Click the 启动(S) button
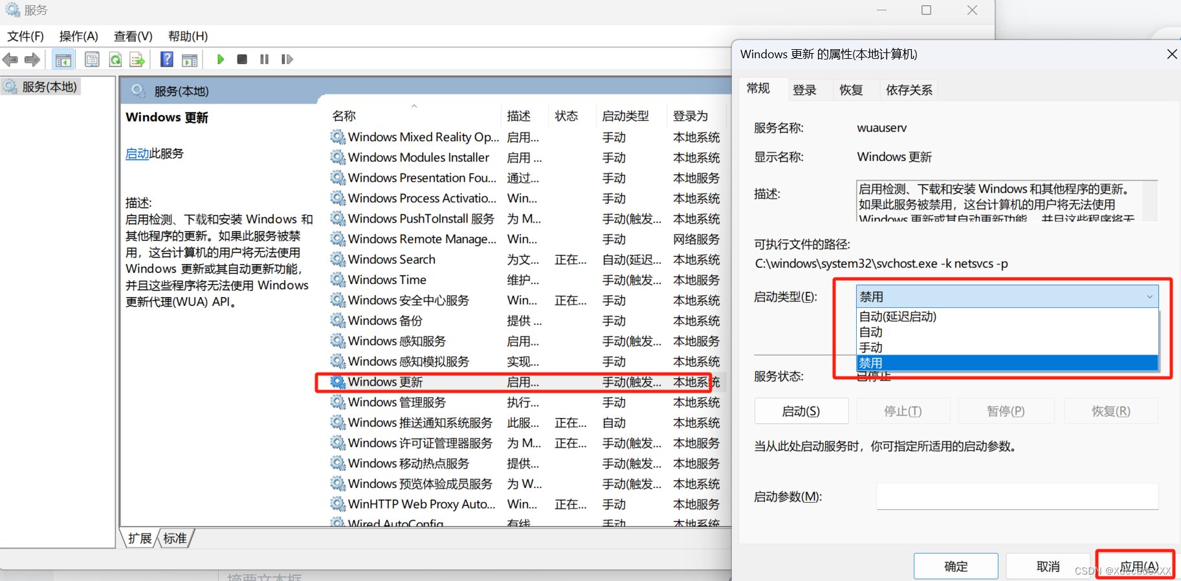This screenshot has width=1181, height=581. point(801,411)
